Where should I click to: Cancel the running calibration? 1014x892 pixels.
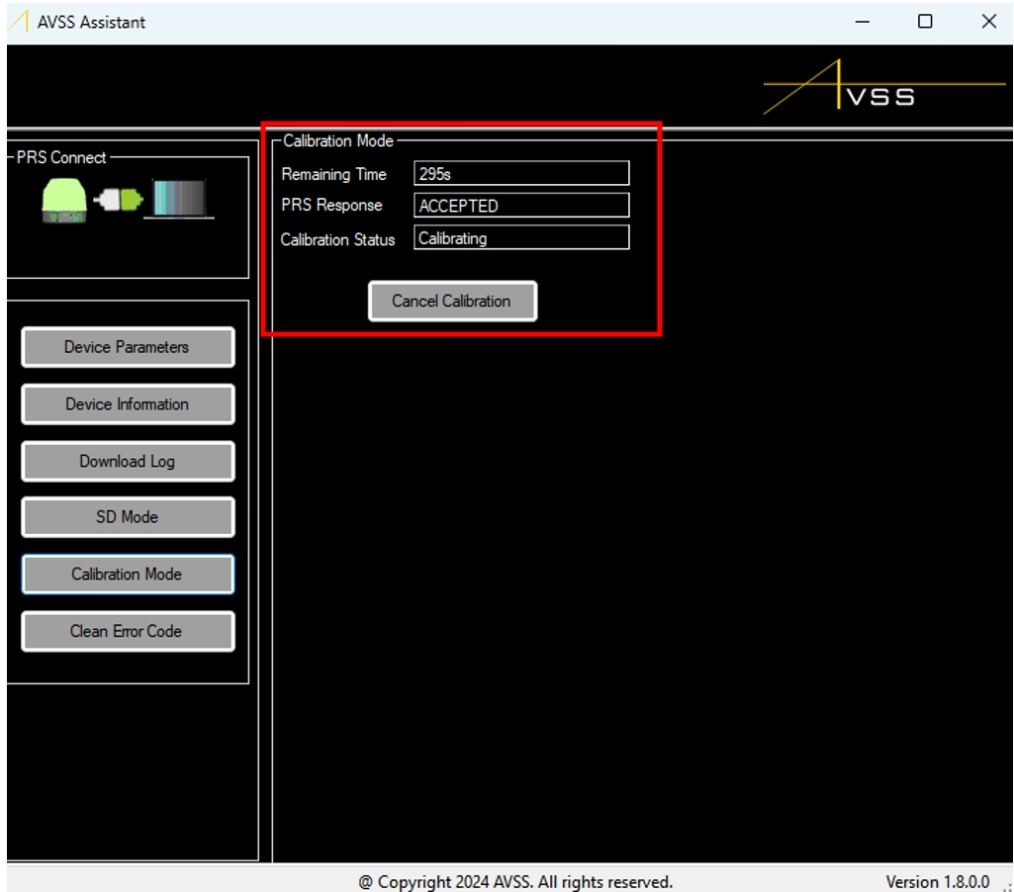point(452,302)
